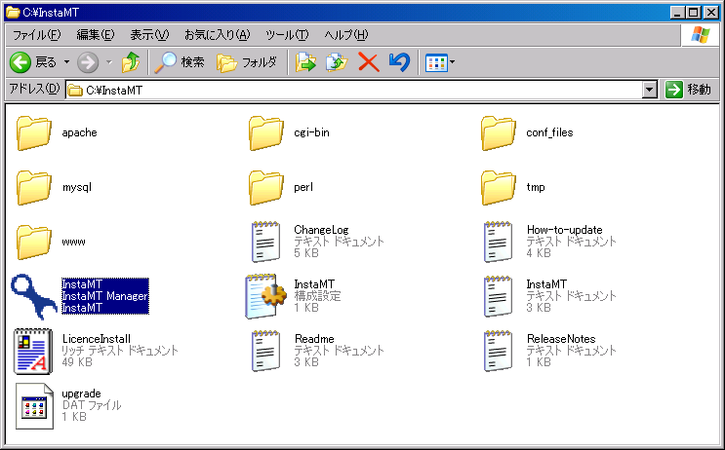Click the 'tmp' folder name label
The width and height of the screenshot is (725, 450).
click(536, 187)
